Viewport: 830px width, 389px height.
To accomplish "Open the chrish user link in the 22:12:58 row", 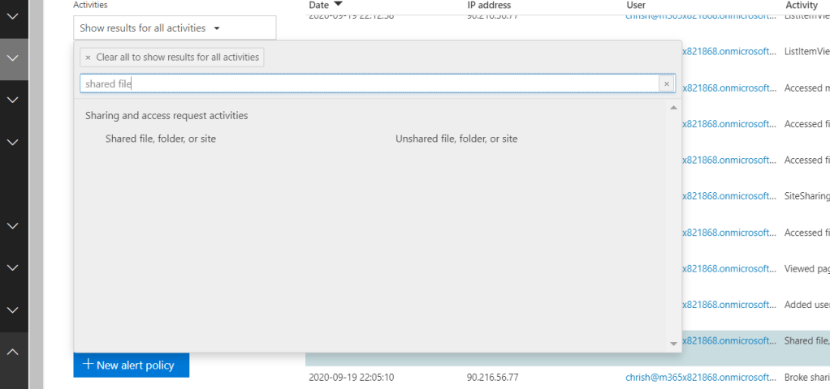I will [x=700, y=15].
